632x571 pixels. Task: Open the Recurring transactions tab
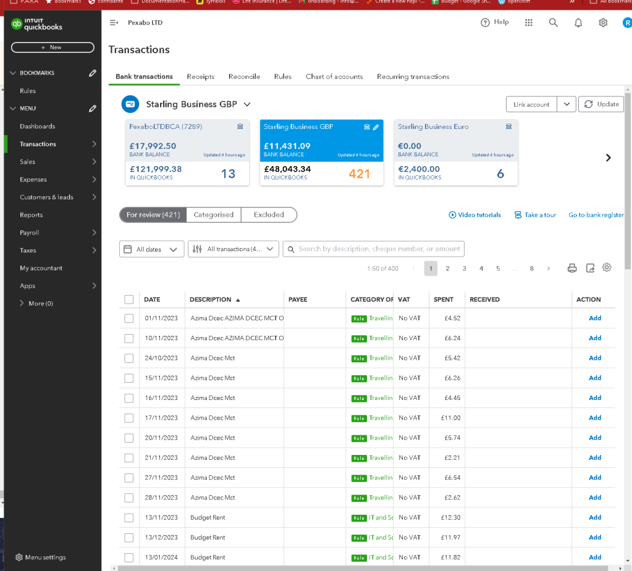[413, 77]
